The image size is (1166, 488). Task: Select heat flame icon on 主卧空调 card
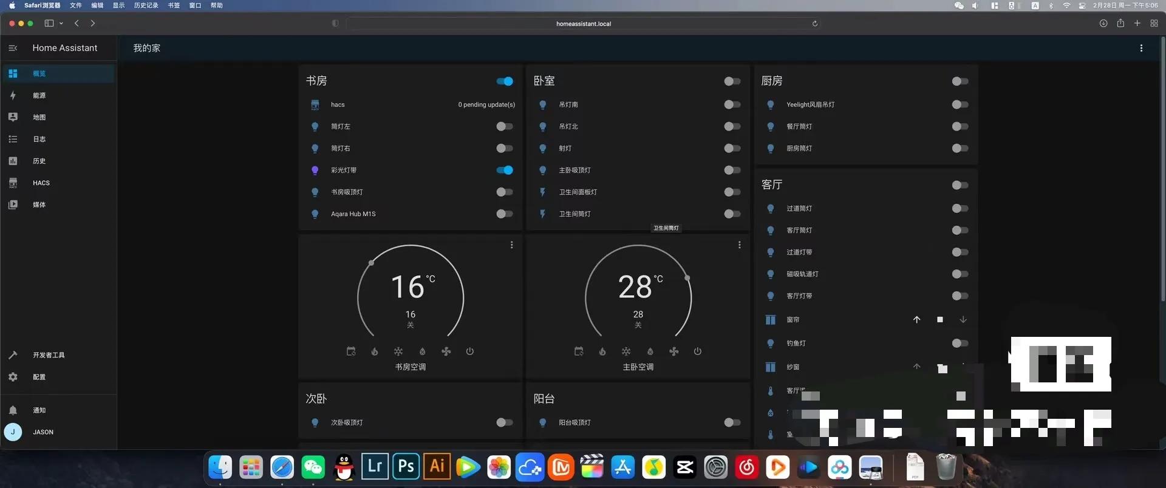coord(602,351)
